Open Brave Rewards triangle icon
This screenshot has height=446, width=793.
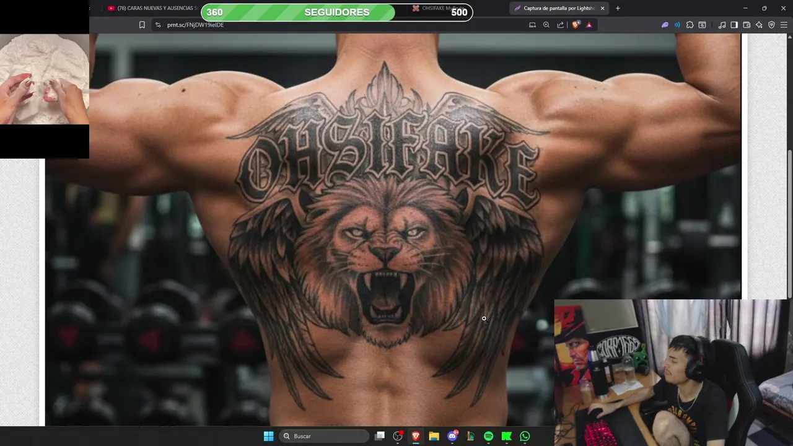589,25
